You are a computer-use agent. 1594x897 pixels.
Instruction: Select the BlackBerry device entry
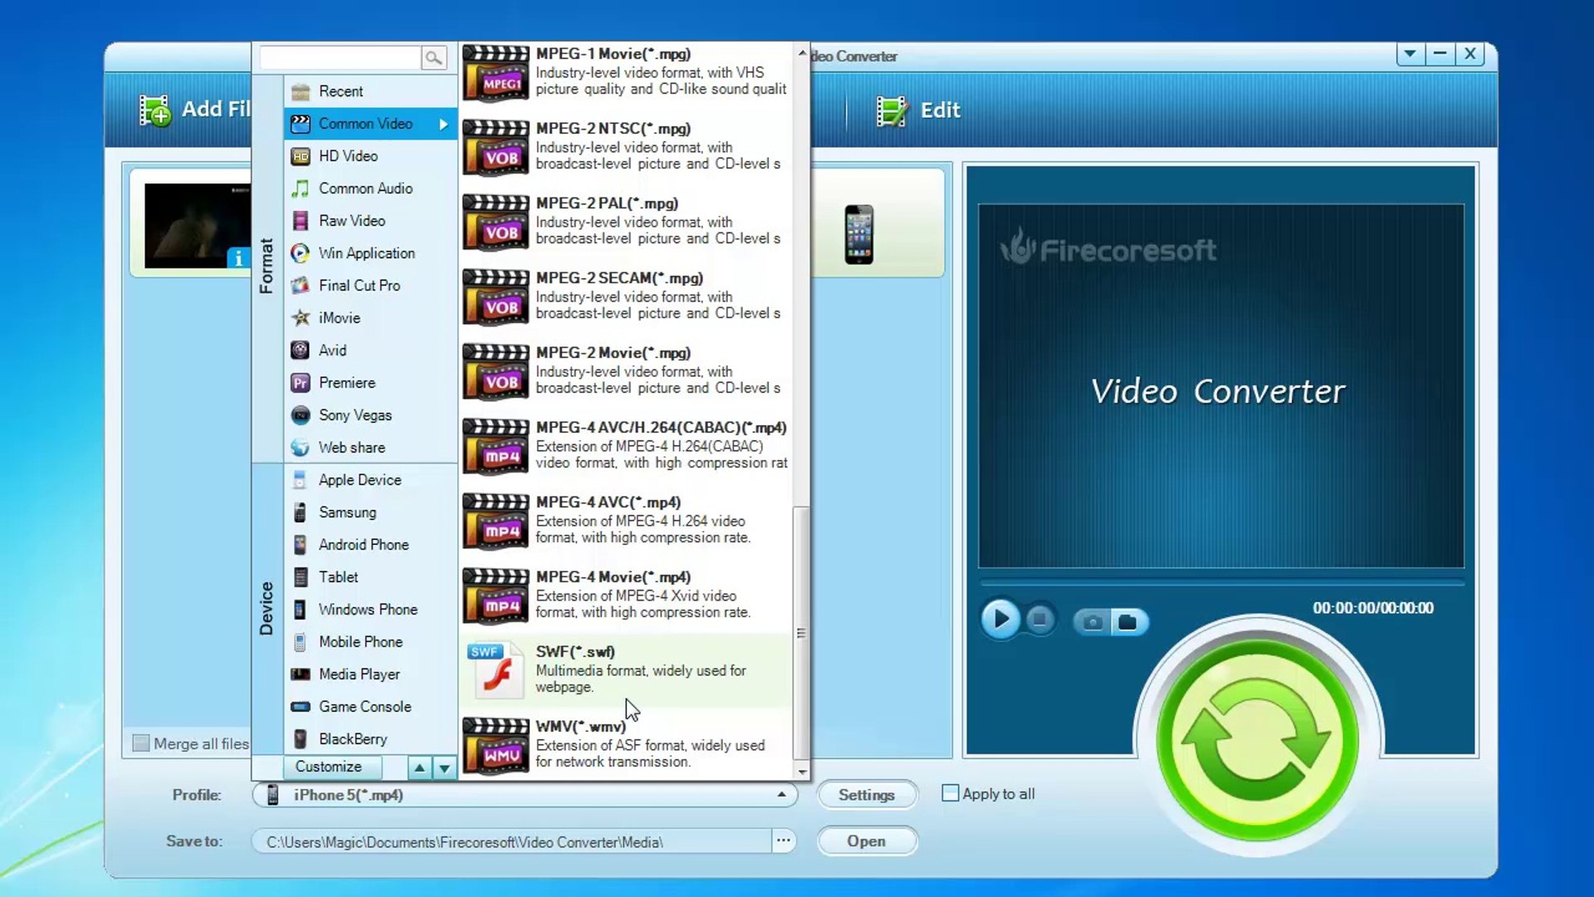click(352, 739)
